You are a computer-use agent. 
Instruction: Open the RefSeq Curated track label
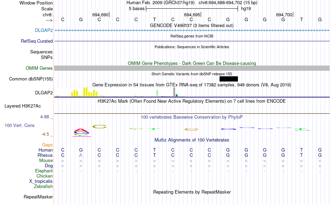(37, 41)
